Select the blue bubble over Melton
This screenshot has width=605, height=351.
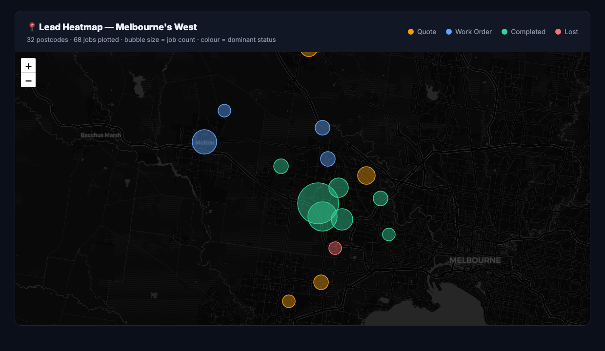coord(204,142)
